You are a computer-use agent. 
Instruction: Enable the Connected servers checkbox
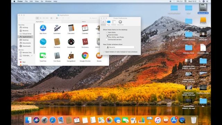[x=106, y=40]
